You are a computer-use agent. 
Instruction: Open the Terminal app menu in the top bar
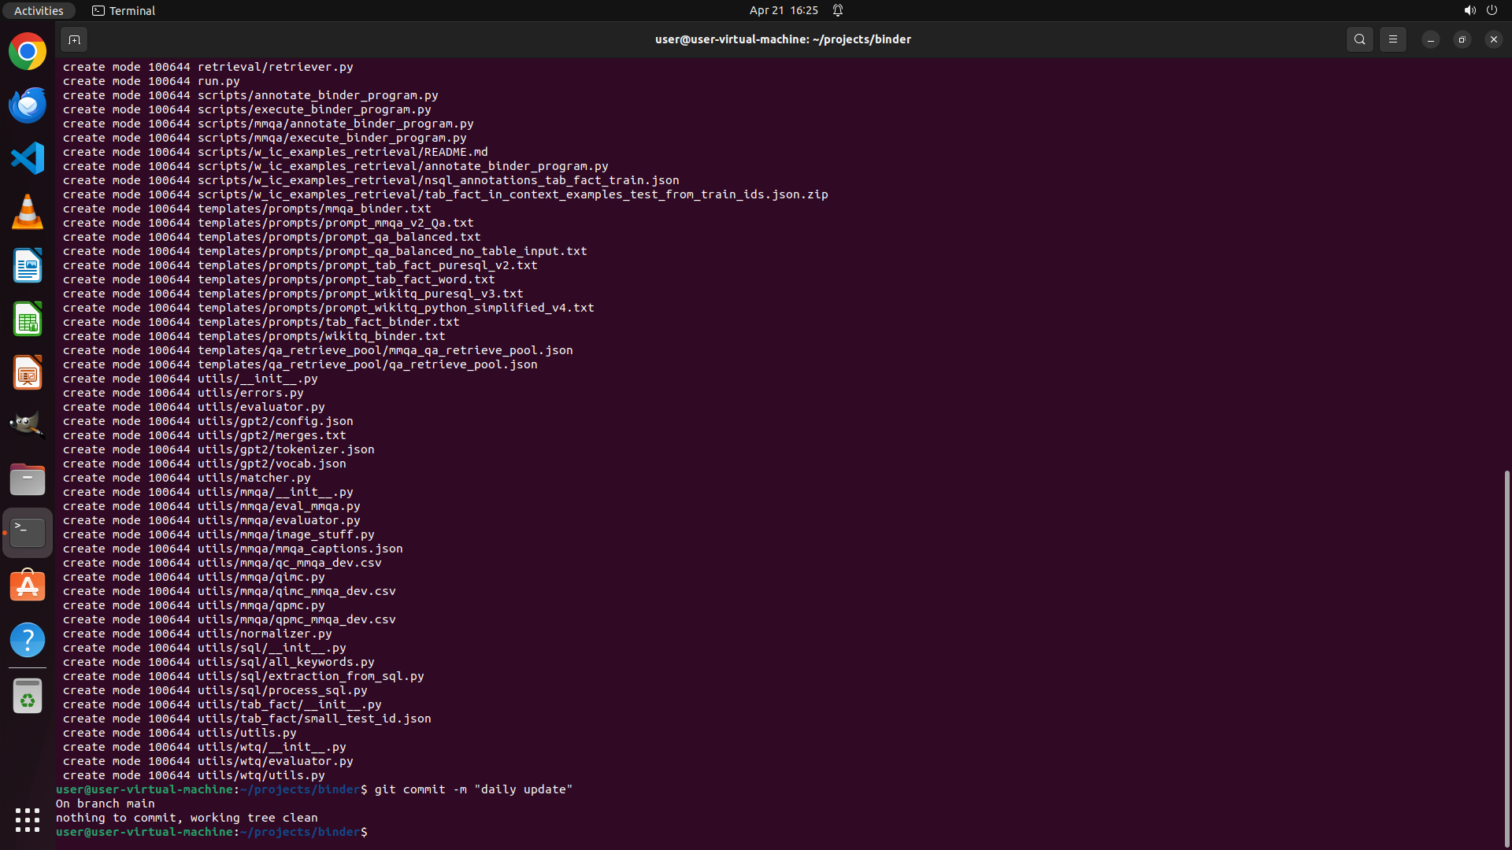coord(124,10)
